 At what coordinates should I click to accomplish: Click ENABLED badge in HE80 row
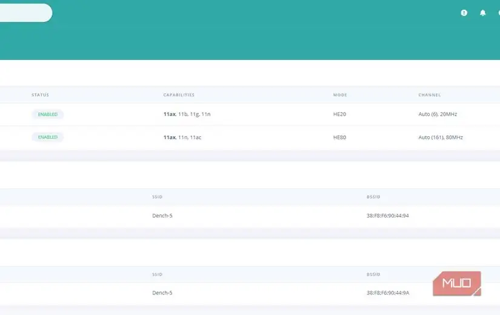click(x=47, y=137)
